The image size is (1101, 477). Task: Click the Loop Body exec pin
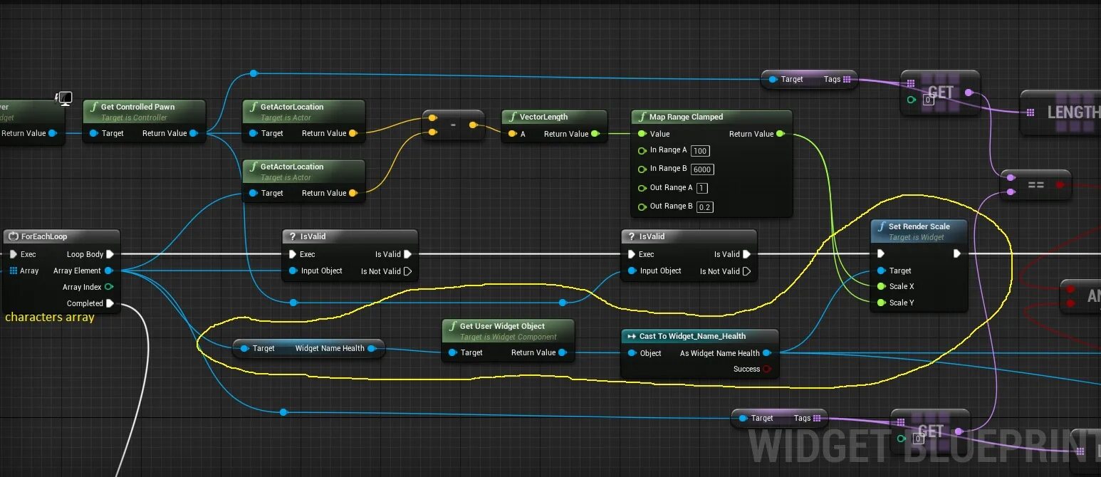110,254
